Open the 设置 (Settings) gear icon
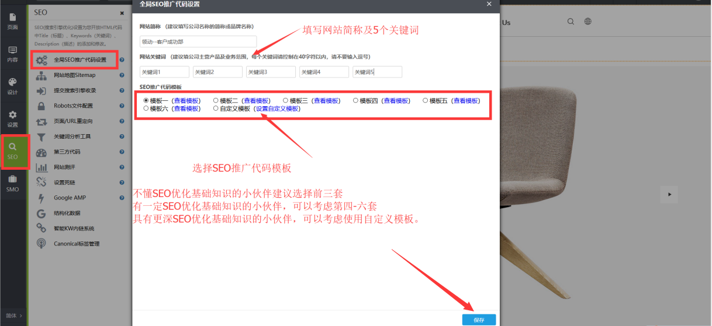Viewport: 712px width, 326px height. (x=12, y=118)
